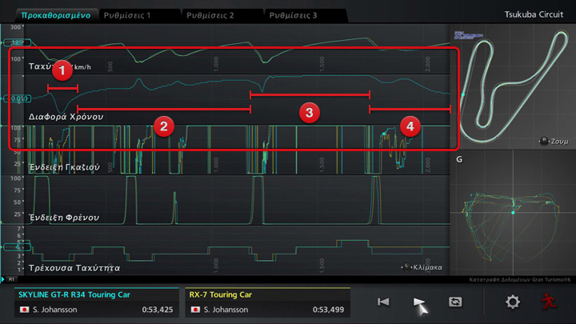576x324 pixels.
Task: Click the Κλίμακα scale icon
Action: pyautogui.click(x=404, y=267)
